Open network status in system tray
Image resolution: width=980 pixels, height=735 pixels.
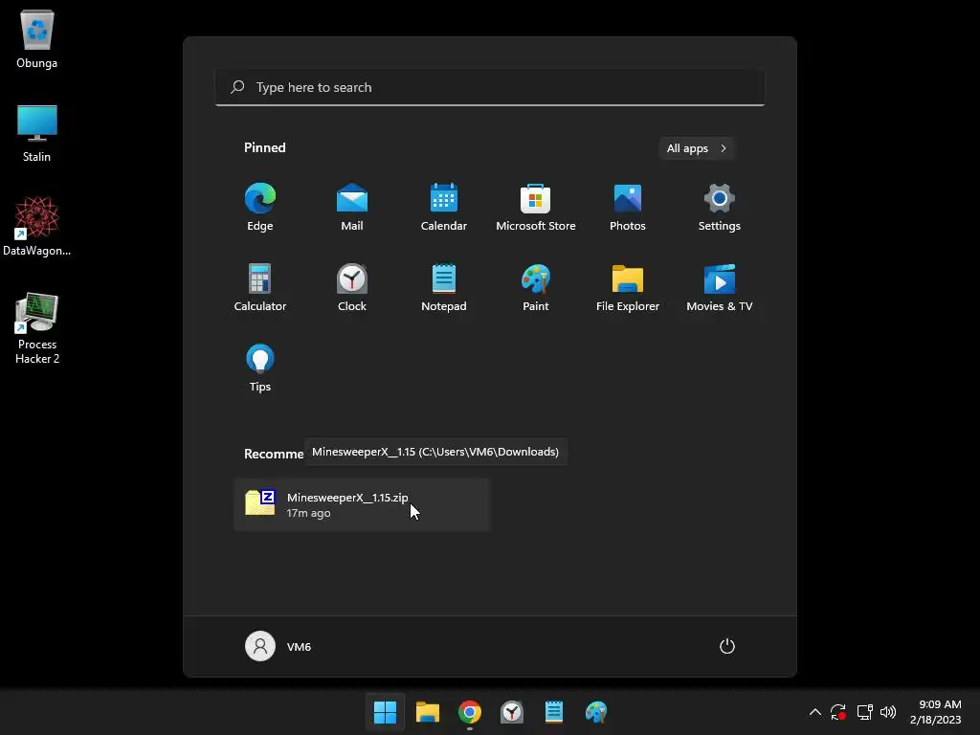(x=864, y=712)
